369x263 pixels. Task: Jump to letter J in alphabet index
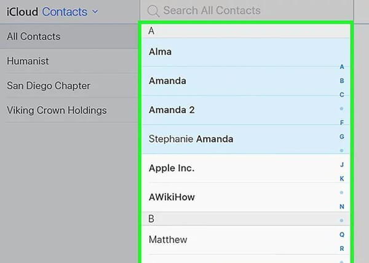(x=342, y=165)
